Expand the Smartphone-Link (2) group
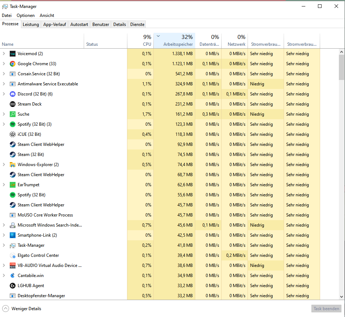The width and height of the screenshot is (345, 317). pos(4,235)
